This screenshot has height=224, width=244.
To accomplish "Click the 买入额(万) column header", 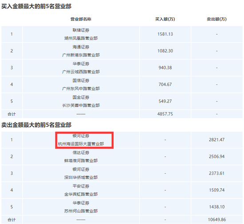I will coord(165,19).
